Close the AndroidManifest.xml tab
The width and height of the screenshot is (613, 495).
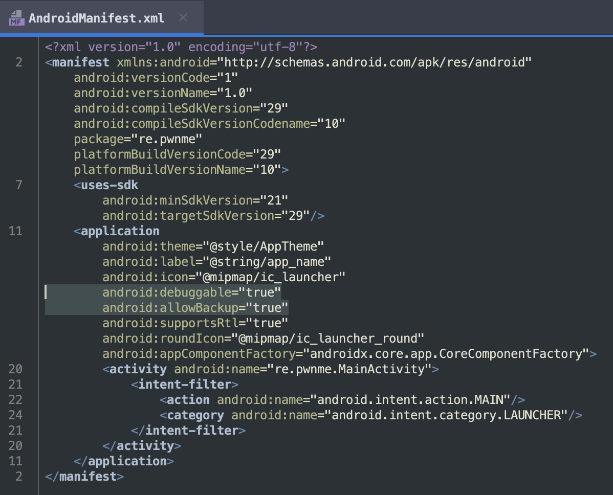pos(183,17)
